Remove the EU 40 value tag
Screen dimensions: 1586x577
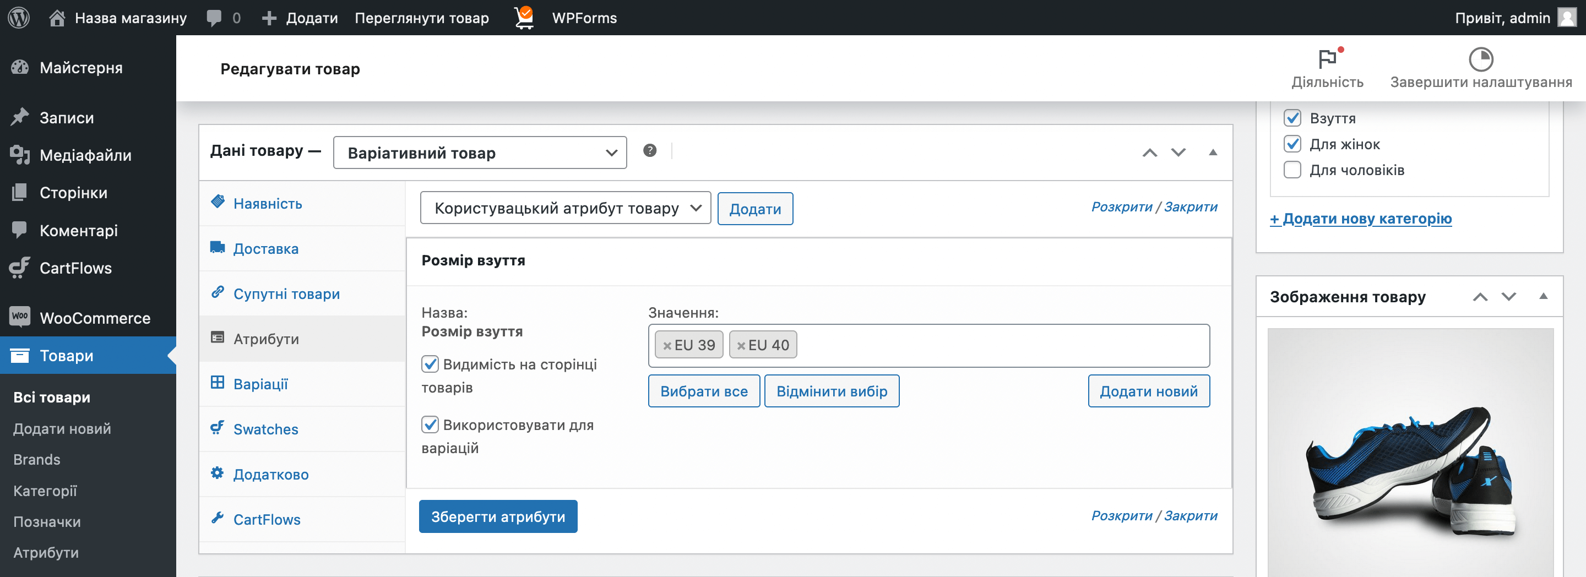741,346
